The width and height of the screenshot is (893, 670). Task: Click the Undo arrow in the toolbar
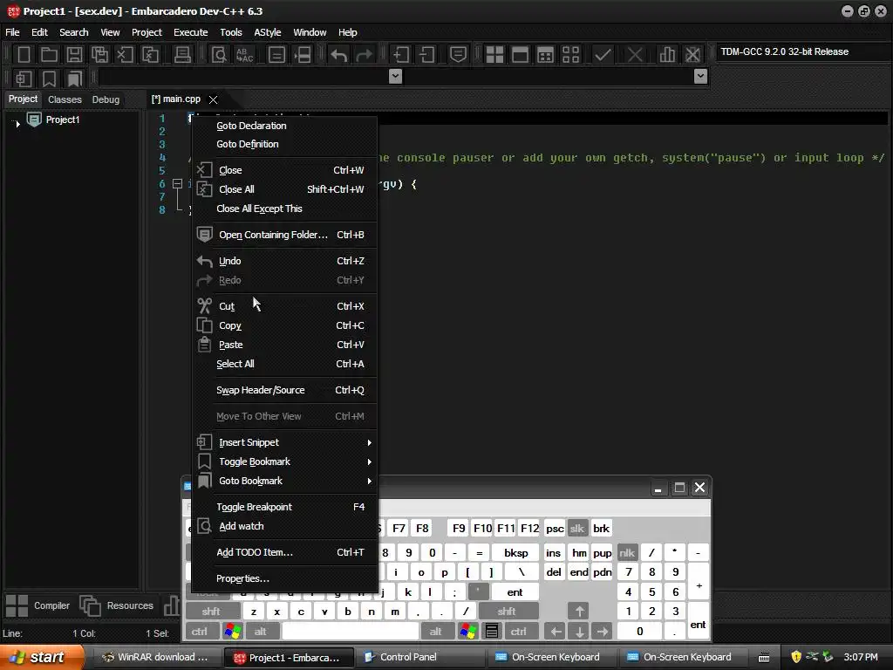(339, 55)
